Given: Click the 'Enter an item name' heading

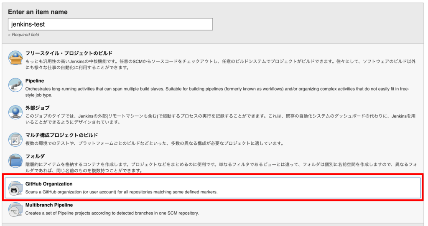Looking at the screenshot, I should 38,12.
